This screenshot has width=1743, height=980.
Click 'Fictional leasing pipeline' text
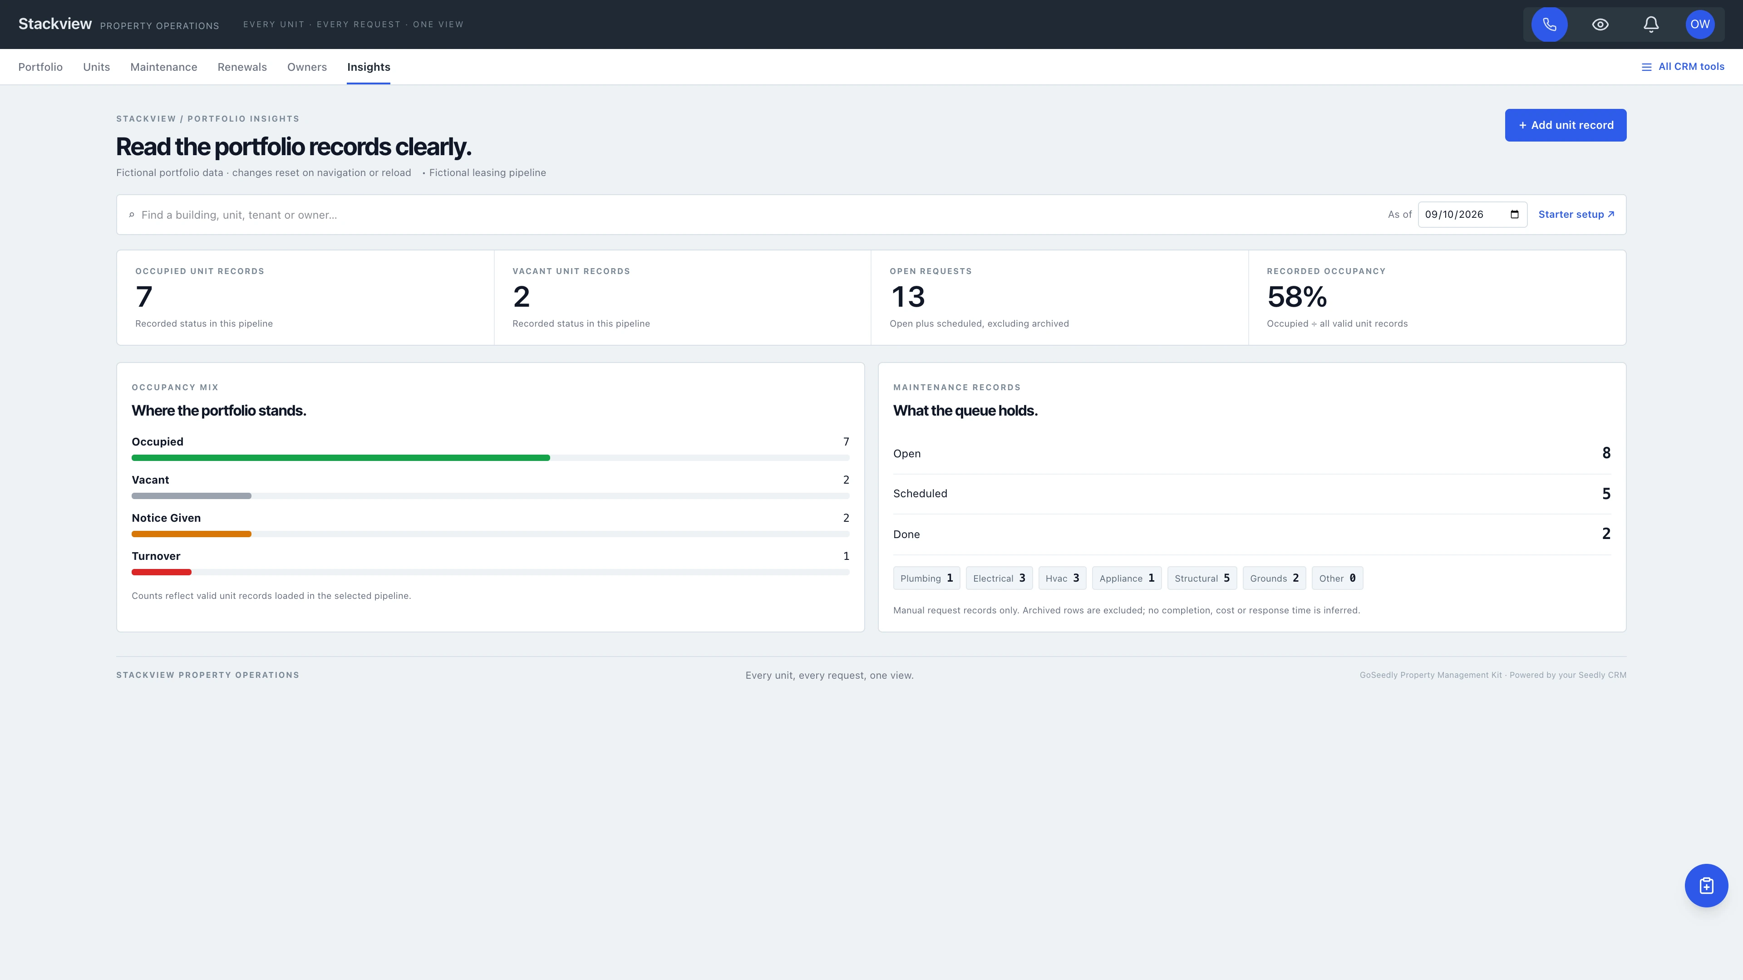(x=487, y=173)
